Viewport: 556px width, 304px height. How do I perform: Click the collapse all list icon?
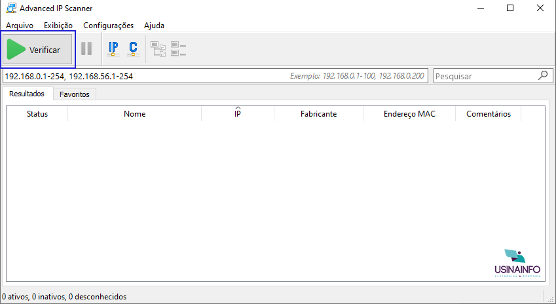pyautogui.click(x=178, y=49)
